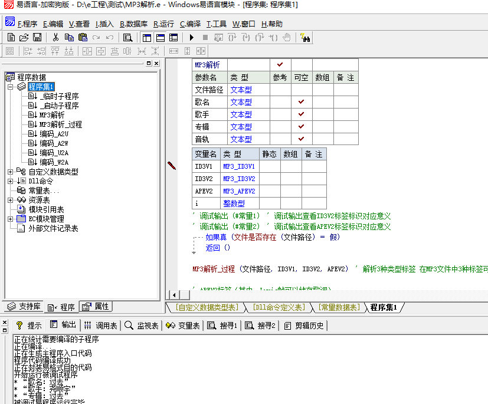Toggle the combined panels layout icon
Viewport: 488px width, 404px height.
173,38
